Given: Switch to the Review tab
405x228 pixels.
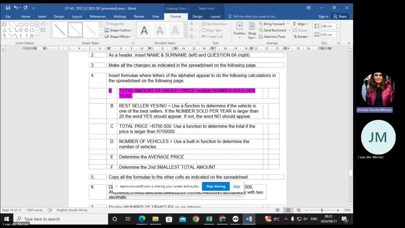Looking at the screenshot, I should pos(139,16).
